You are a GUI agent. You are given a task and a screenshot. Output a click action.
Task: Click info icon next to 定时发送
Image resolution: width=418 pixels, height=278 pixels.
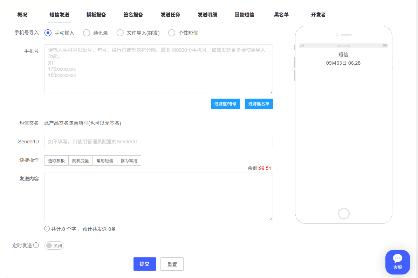[x=36, y=245]
